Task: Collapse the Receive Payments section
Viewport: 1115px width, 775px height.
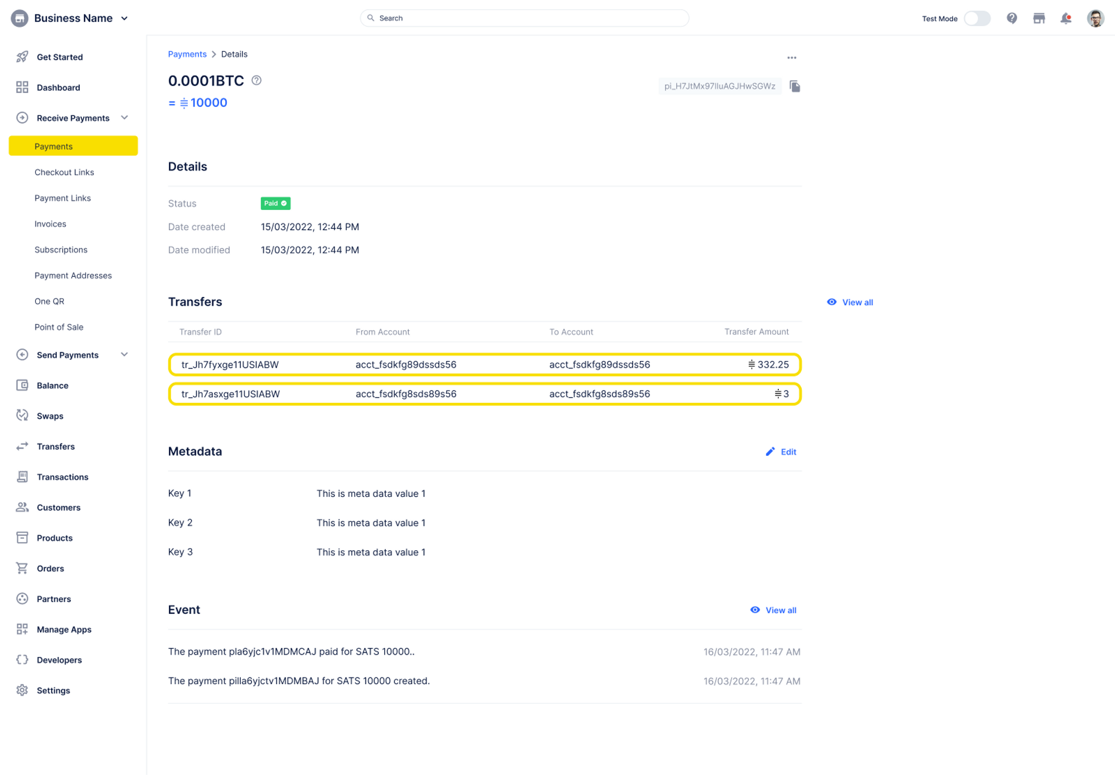Action: tap(125, 118)
